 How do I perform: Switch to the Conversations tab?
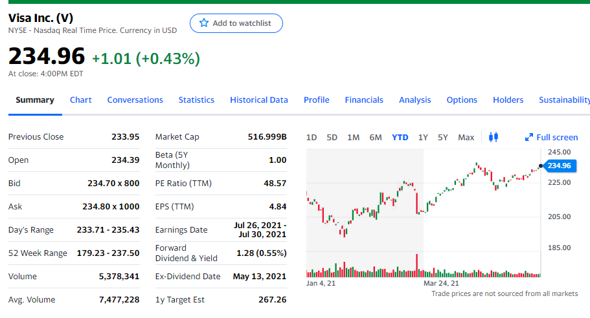[135, 100]
